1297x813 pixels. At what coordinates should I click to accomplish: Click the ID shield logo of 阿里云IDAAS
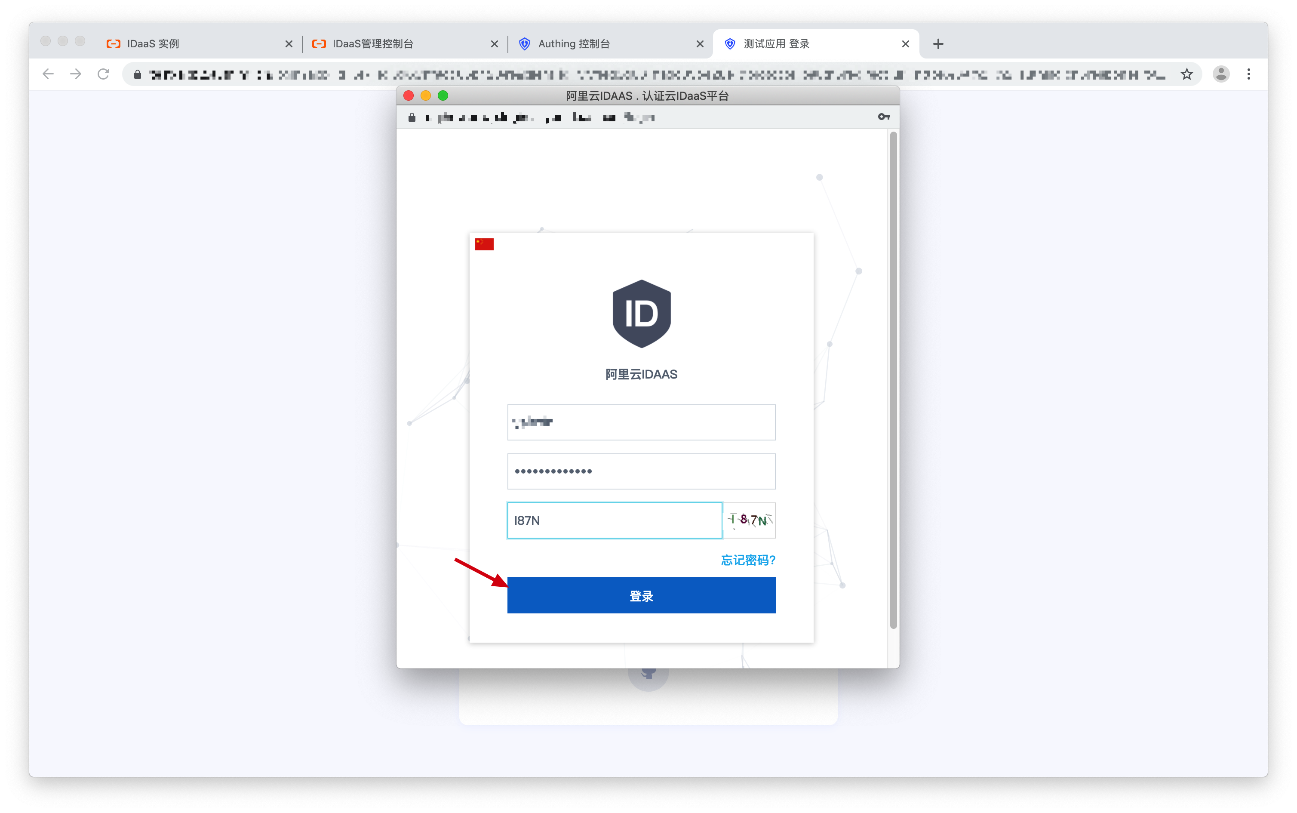pos(641,314)
